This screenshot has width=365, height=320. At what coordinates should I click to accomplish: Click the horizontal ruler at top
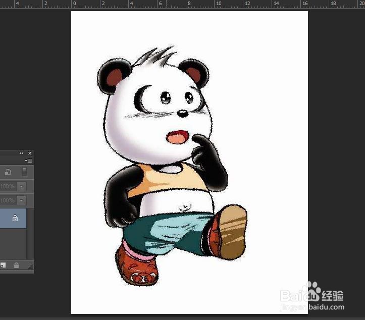(x=183, y=4)
